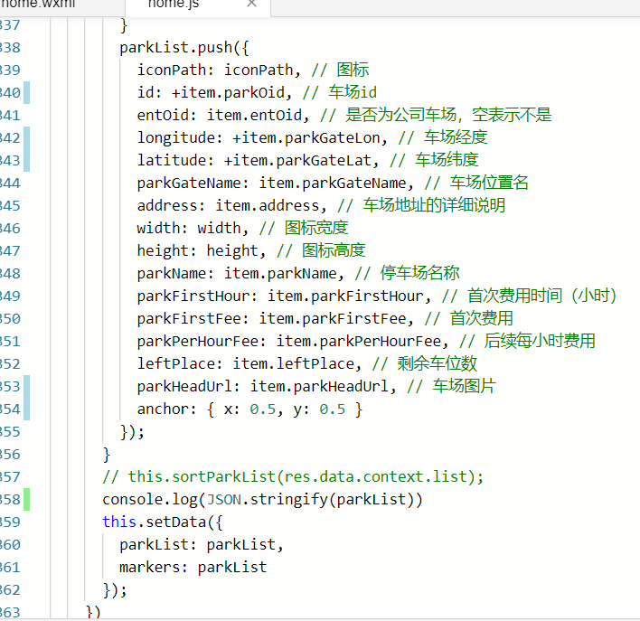Click parkPerHourFee: item.parkPerHourFee code
640x621 pixels.
pos(293,342)
